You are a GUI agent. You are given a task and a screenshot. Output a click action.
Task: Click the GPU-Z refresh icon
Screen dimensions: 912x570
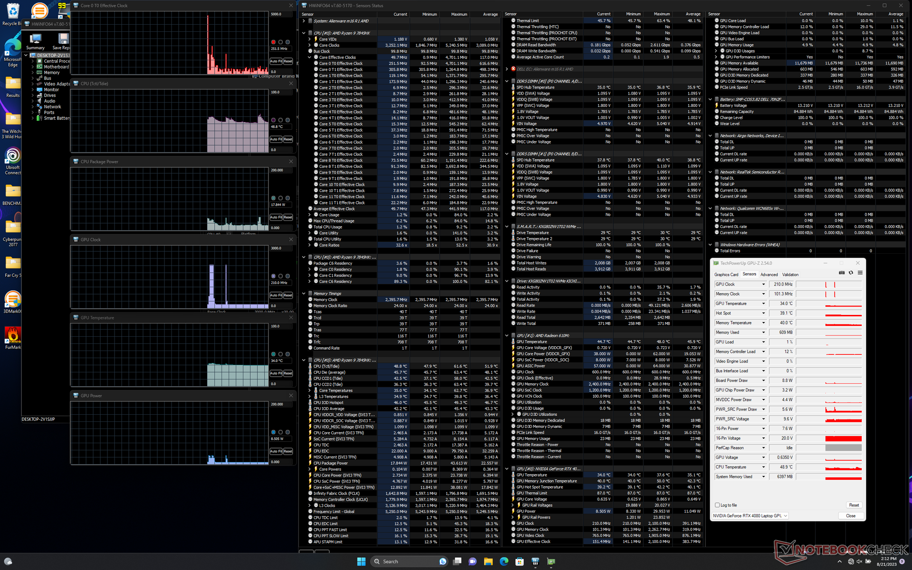click(x=851, y=273)
